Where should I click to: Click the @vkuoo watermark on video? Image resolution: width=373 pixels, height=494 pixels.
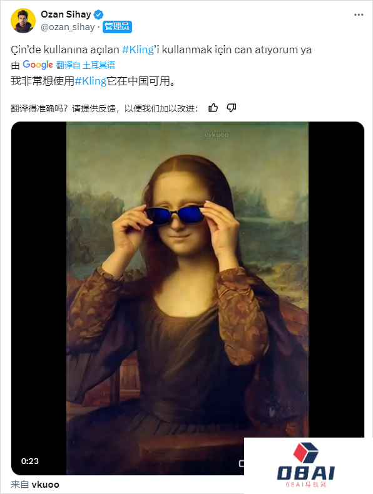215,135
